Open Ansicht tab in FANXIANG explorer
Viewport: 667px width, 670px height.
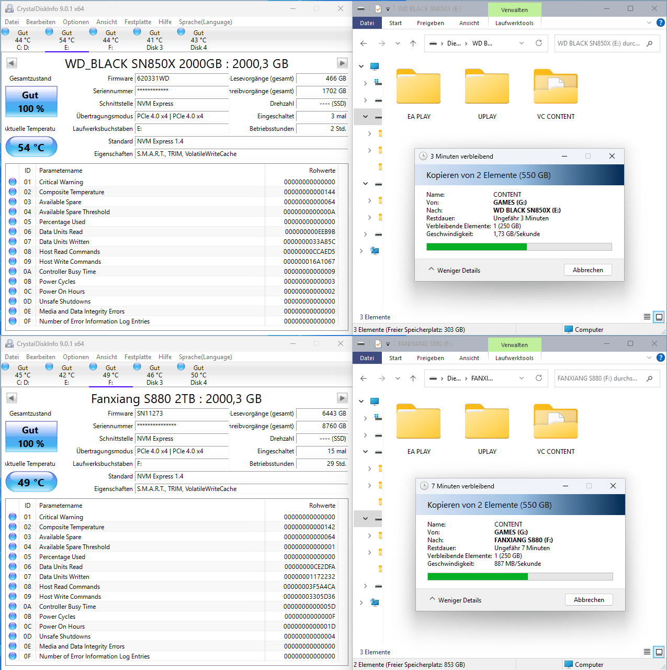pyautogui.click(x=469, y=358)
